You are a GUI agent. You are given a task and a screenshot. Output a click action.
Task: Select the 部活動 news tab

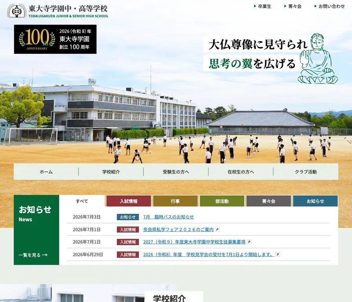[222, 201]
